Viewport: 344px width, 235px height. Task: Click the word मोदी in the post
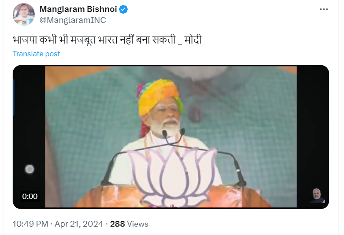193,40
